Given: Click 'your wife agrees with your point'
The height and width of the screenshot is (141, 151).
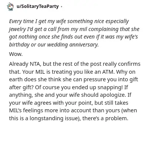Looking at the screenshot, I should (x=51, y=103).
